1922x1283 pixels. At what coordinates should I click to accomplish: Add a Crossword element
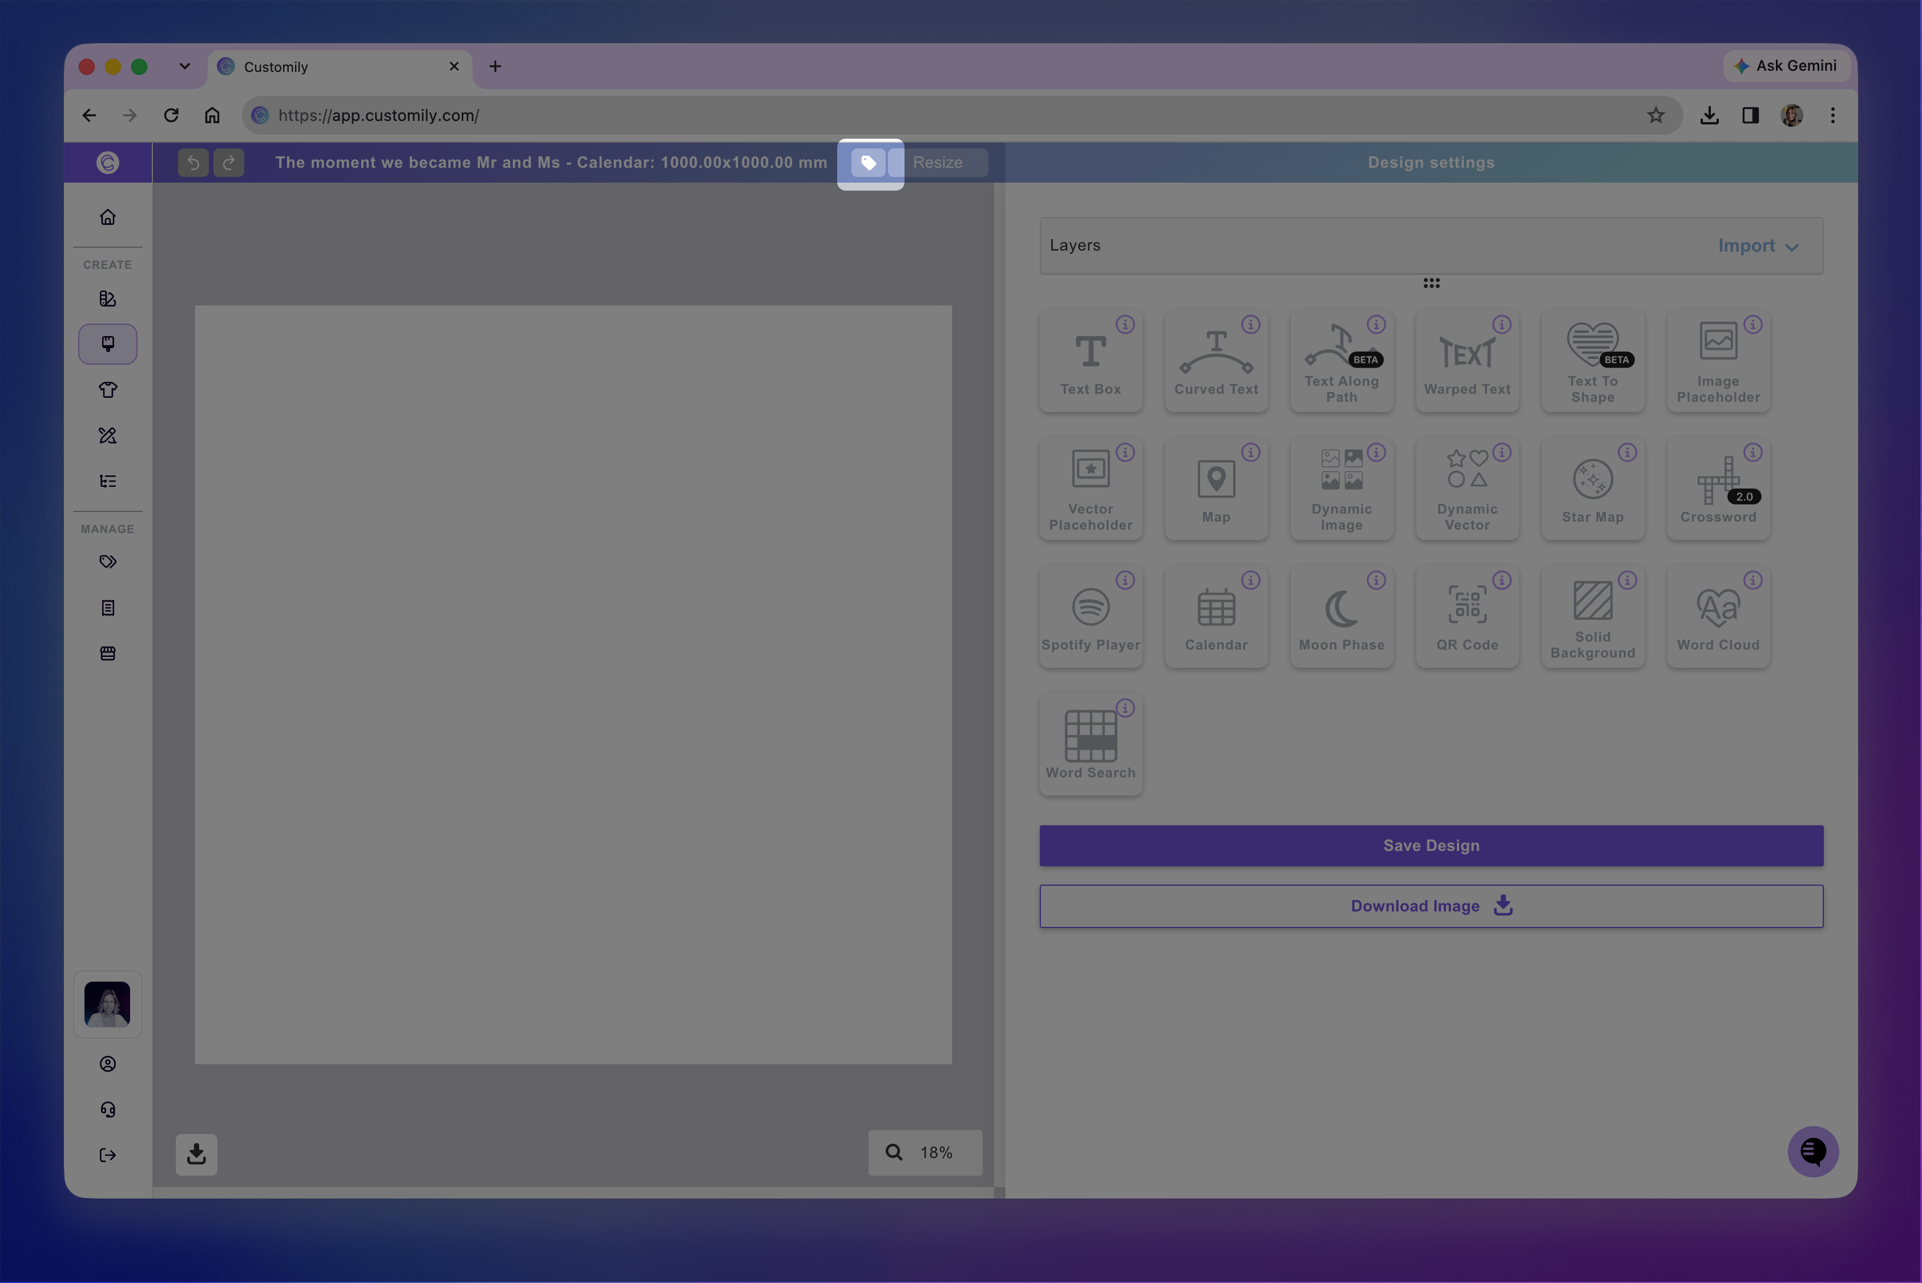tap(1718, 489)
